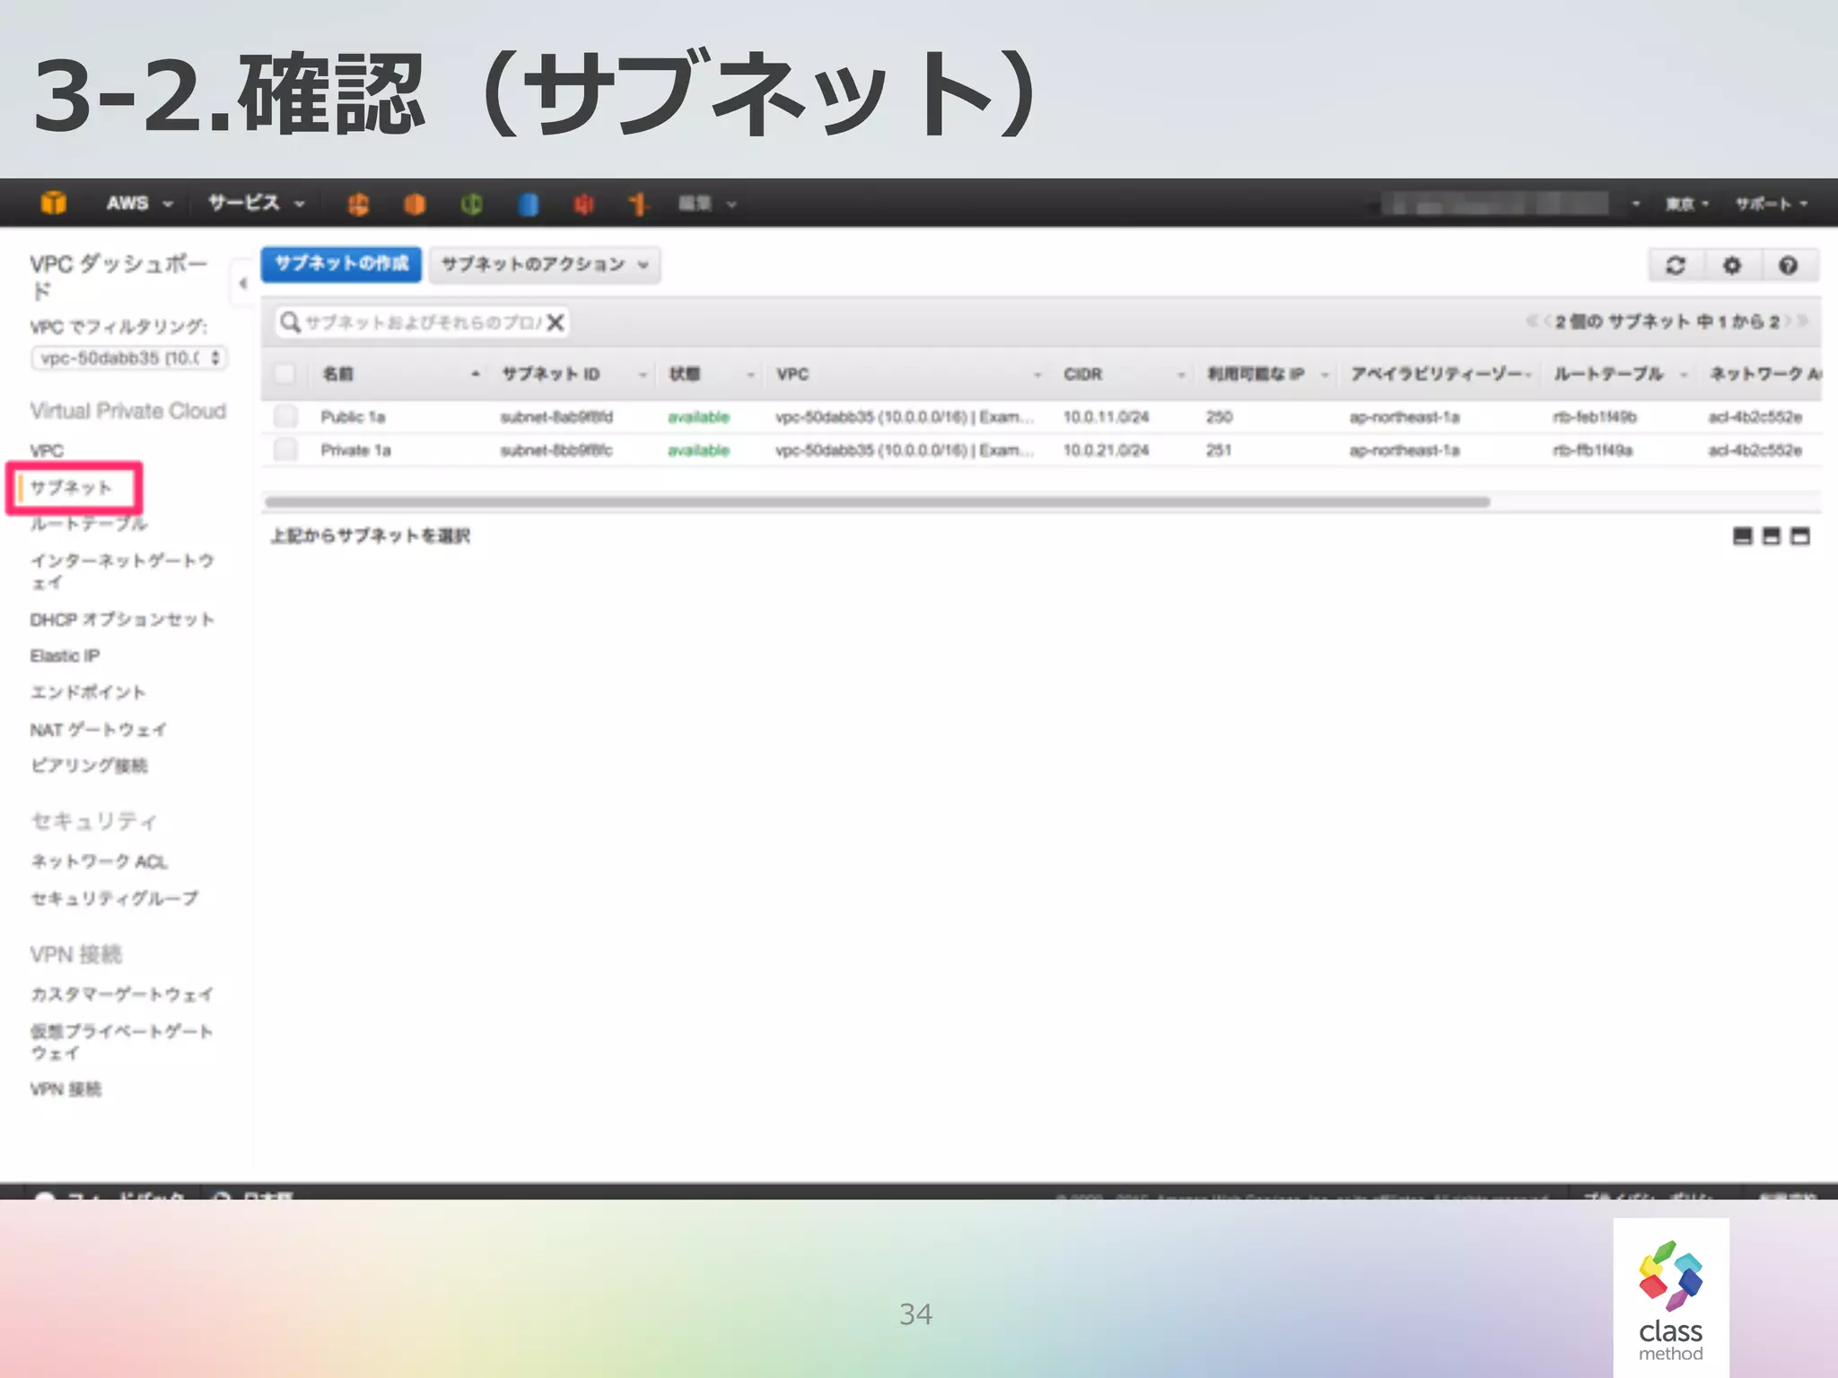The height and width of the screenshot is (1378, 1838).
Task: Check the Public 1a subnet row checkbox
Action: [x=286, y=416]
